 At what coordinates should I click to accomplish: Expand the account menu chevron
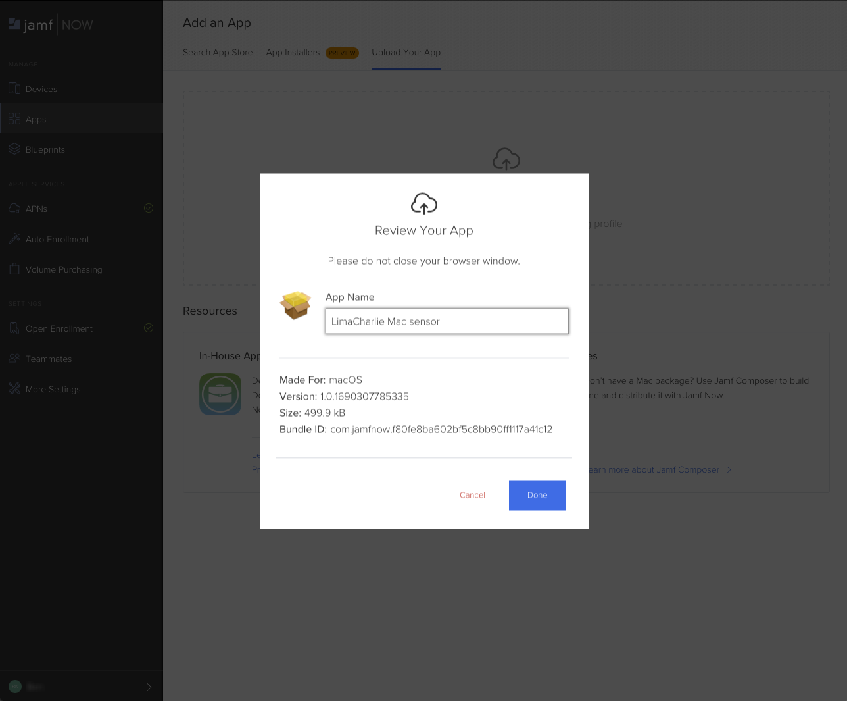149,687
